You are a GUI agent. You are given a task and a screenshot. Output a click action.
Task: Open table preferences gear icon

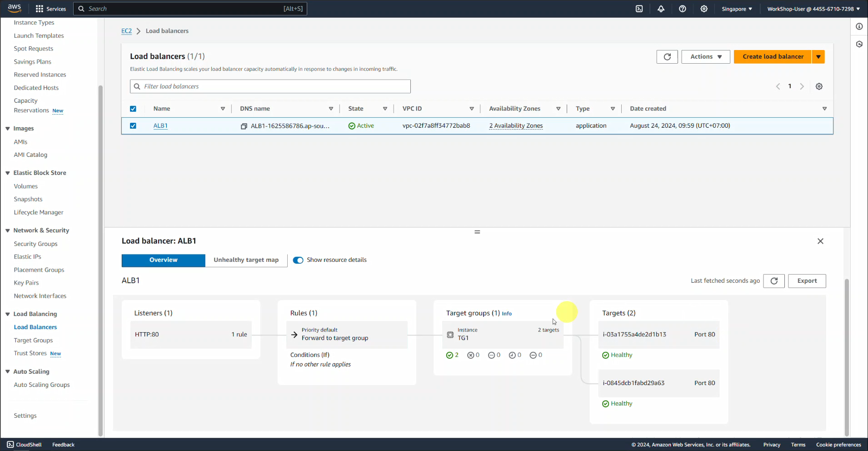pos(819,86)
